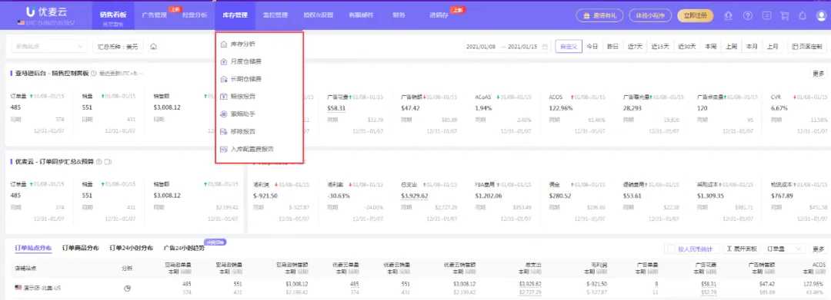Screen dimensions: 831x300
Task: Click calendar icon in date range field
Action: [544, 47]
